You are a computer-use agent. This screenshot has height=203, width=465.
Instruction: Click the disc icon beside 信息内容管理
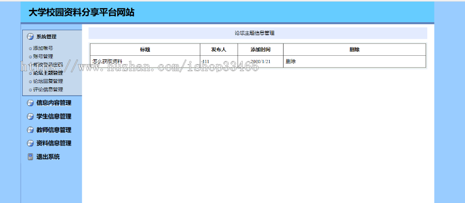30,103
